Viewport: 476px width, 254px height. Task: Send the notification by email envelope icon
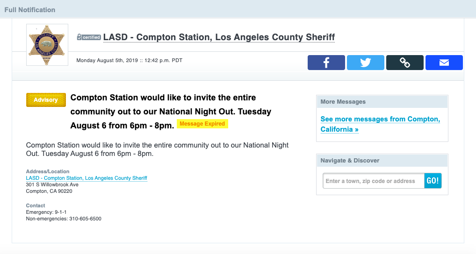444,63
